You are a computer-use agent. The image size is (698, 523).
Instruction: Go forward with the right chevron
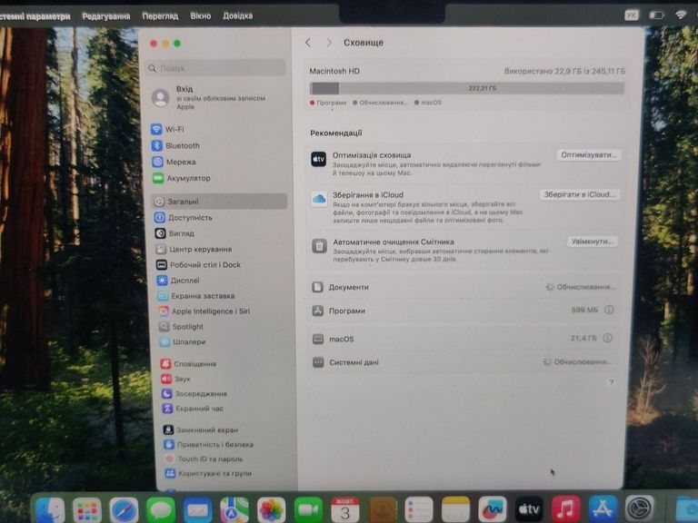click(x=329, y=43)
